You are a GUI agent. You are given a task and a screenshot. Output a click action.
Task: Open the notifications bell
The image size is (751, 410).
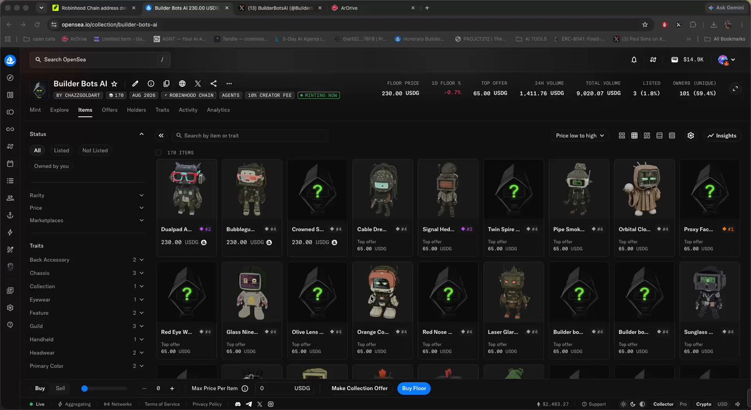coord(634,60)
